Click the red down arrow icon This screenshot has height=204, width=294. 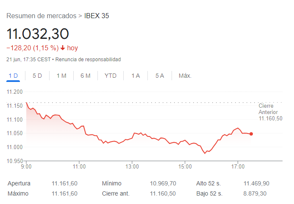click(63, 48)
